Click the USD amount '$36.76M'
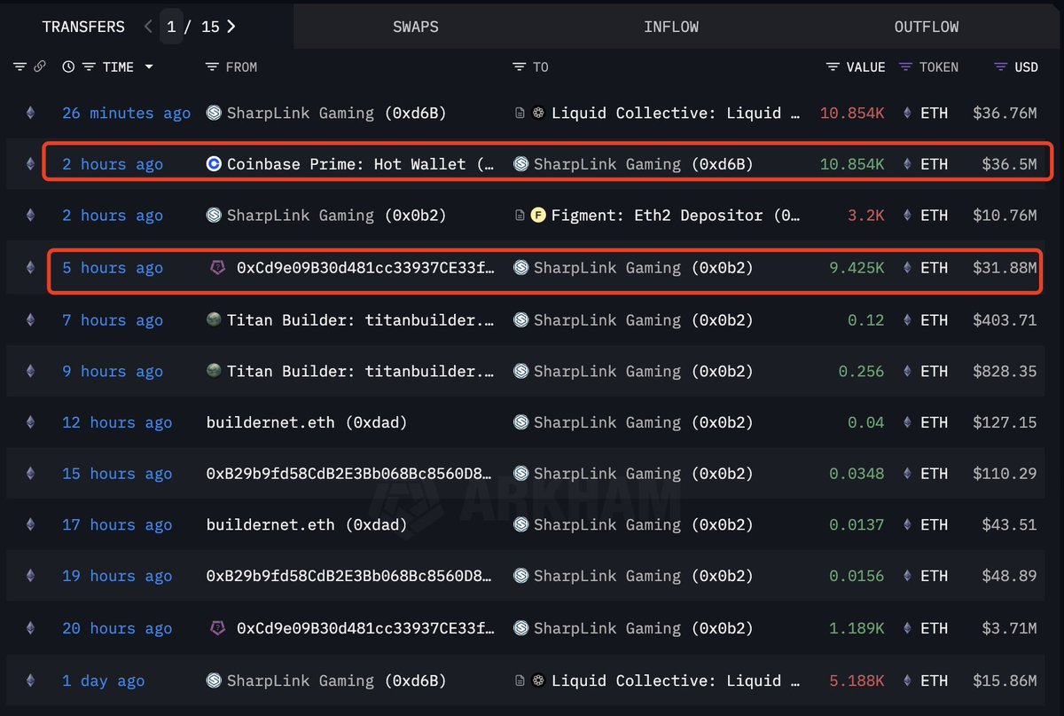The width and height of the screenshot is (1064, 716). (x=1005, y=113)
